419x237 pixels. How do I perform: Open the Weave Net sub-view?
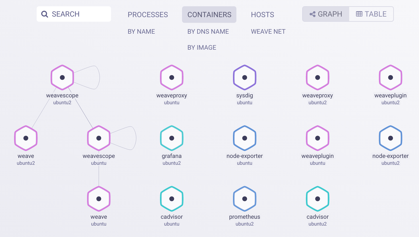tap(268, 31)
